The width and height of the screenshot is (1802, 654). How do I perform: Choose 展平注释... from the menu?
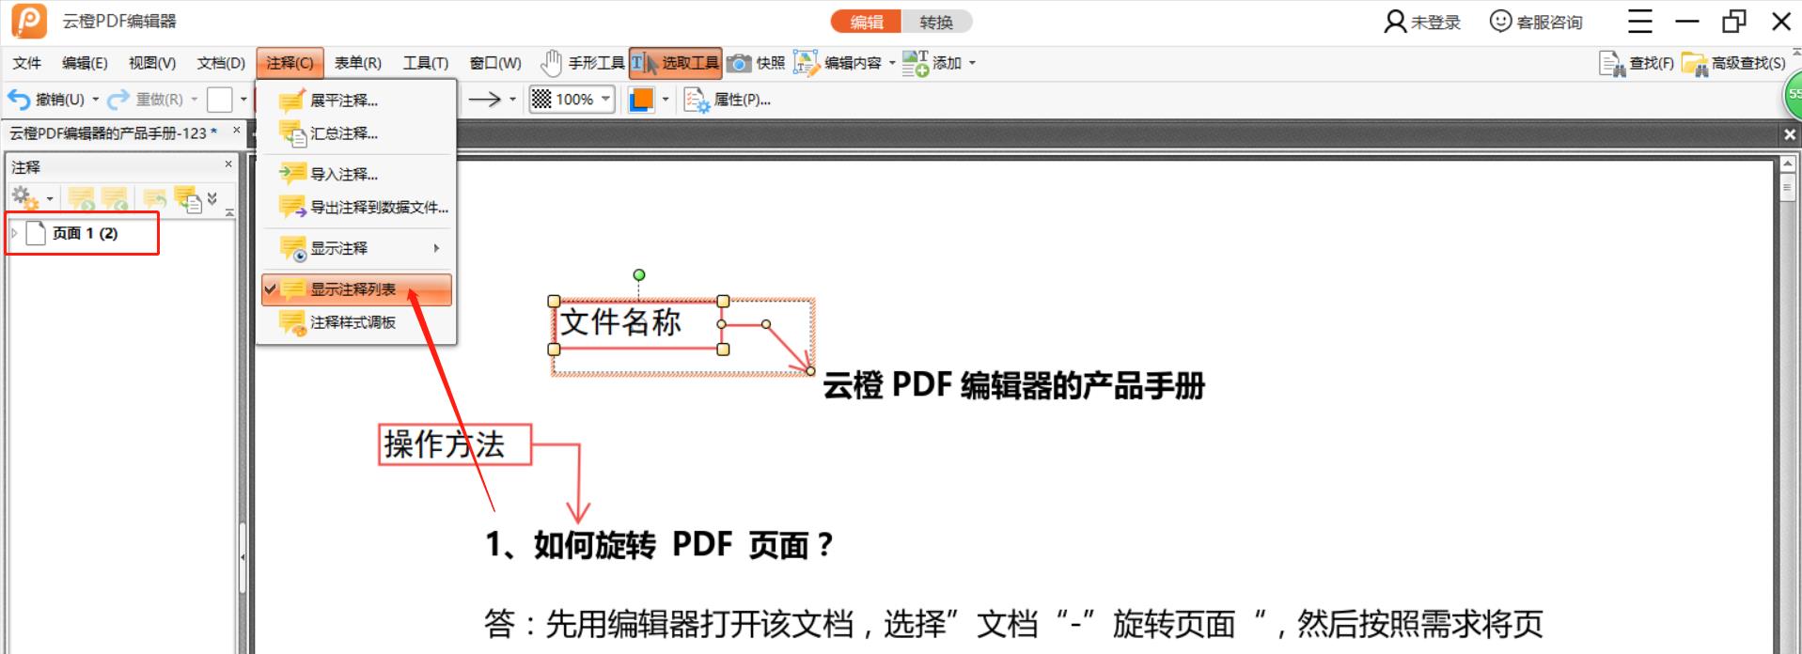356,100
